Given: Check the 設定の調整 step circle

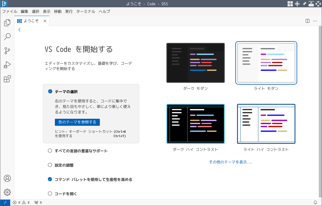Looking at the screenshot, I should click(x=50, y=165).
